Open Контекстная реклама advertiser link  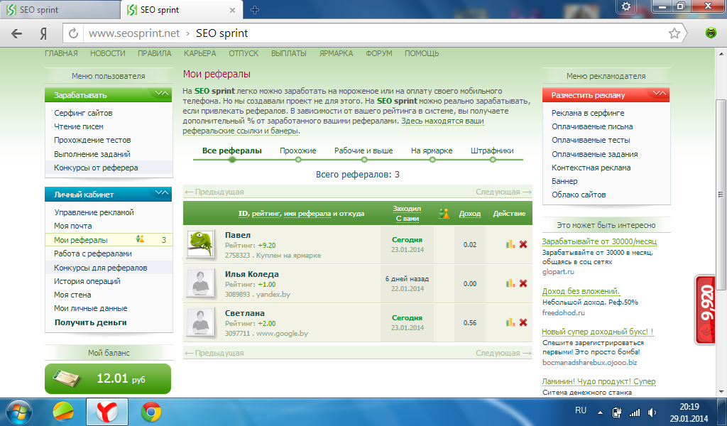591,168
